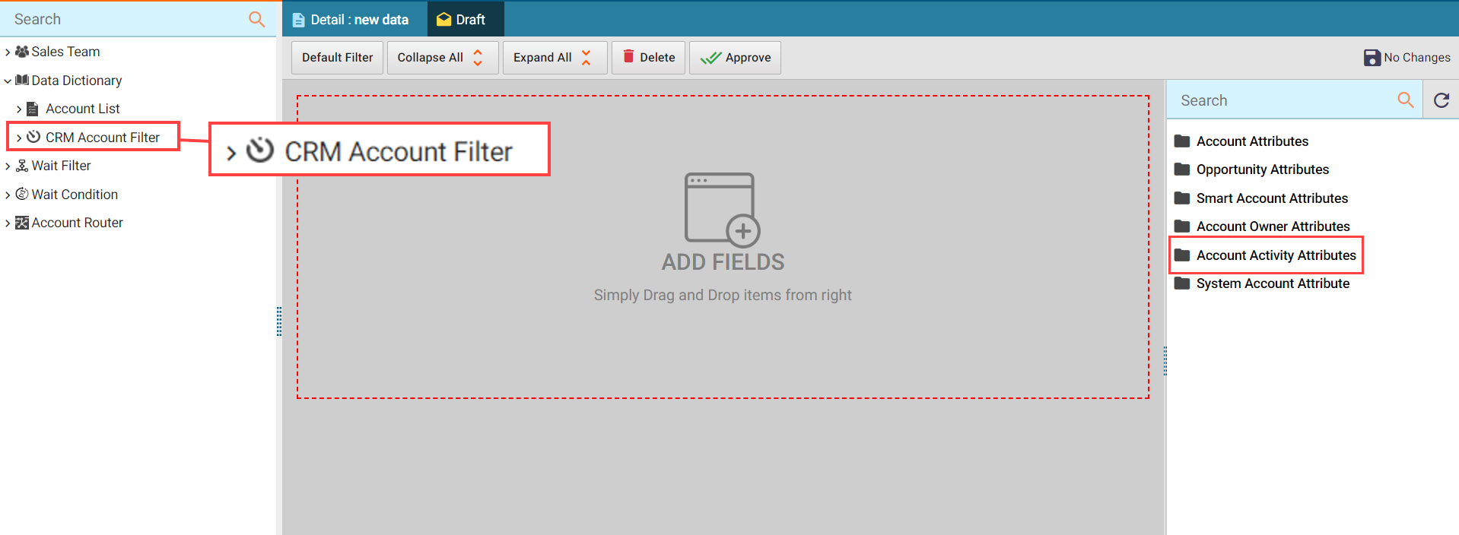The height and width of the screenshot is (535, 1459).
Task: Expand the Wait Filter node chevron
Action: pos(8,166)
